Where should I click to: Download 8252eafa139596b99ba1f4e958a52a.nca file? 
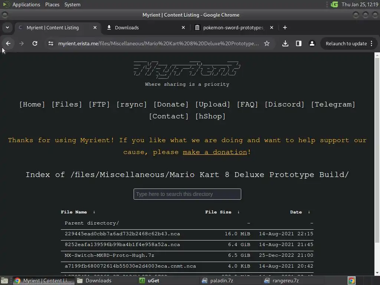pyautogui.click(x=122, y=245)
